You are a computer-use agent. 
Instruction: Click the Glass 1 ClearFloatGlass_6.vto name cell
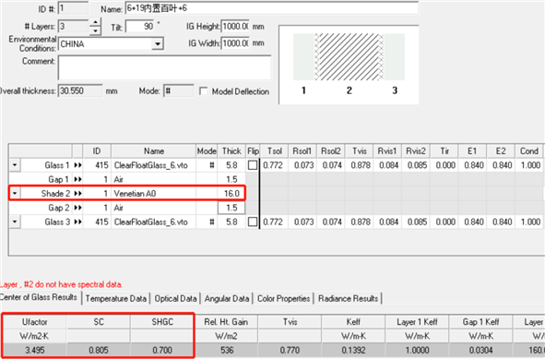click(154, 165)
